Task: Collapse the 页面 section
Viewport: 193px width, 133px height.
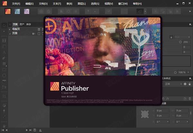Action: [10, 34]
